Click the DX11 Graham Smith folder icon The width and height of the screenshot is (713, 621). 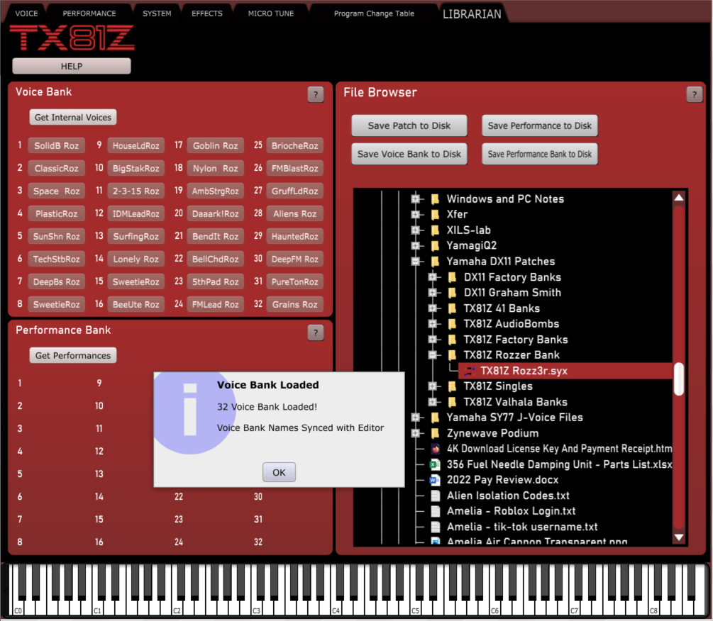click(x=452, y=293)
